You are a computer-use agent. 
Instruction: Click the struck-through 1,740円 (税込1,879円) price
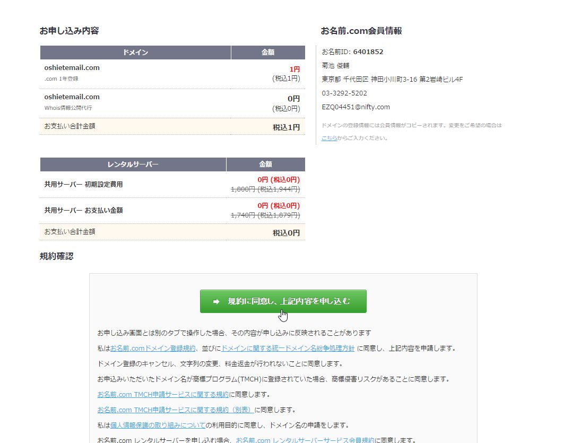(x=265, y=215)
